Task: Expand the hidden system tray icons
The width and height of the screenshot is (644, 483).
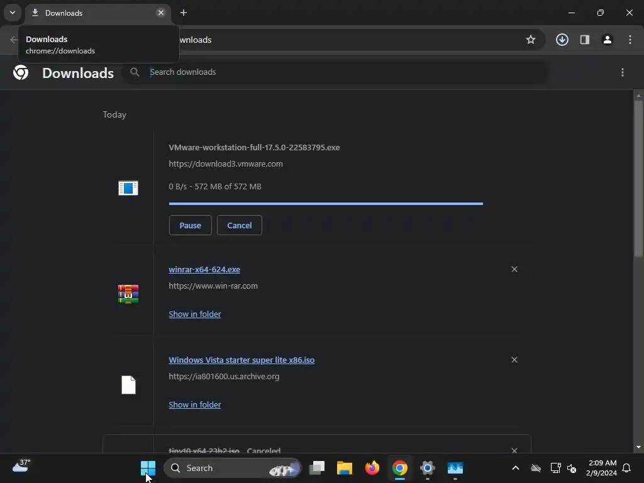Action: (516, 468)
